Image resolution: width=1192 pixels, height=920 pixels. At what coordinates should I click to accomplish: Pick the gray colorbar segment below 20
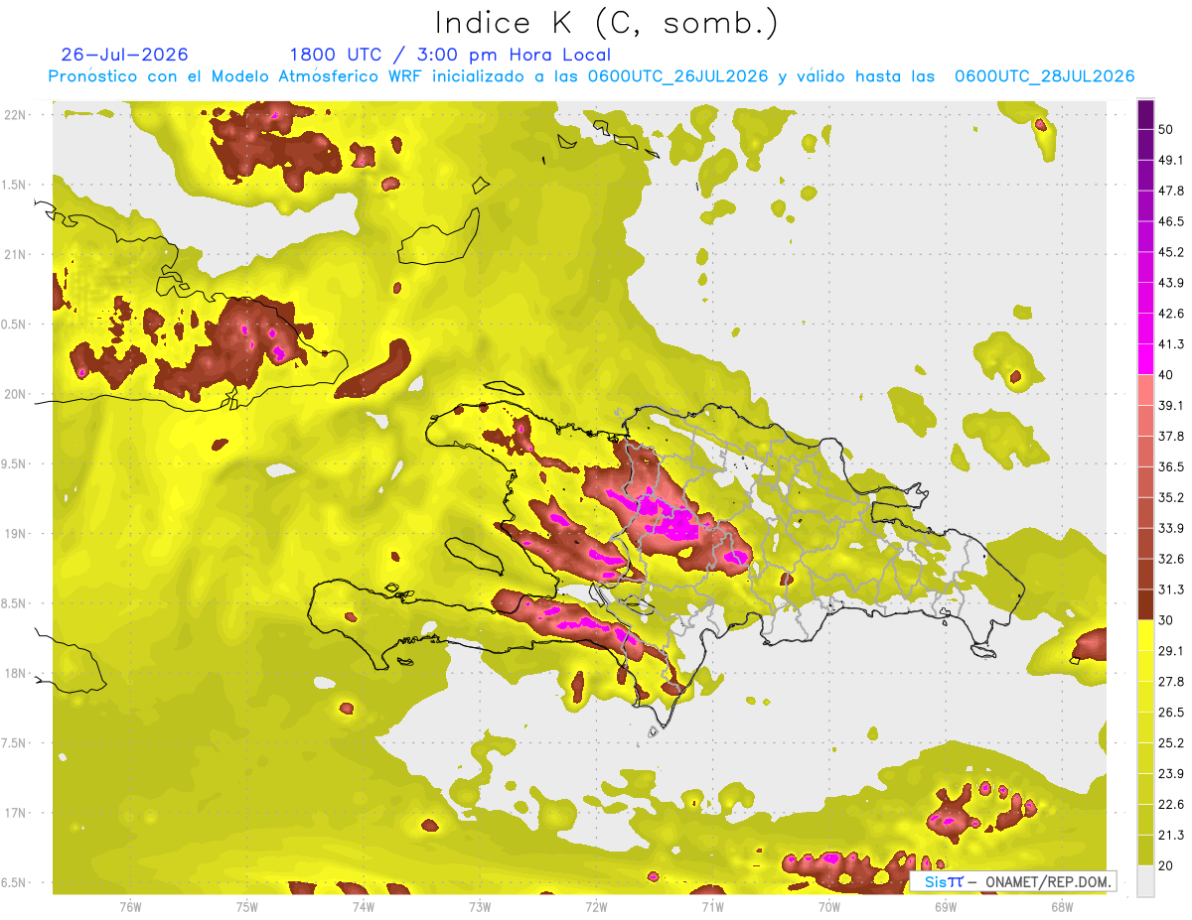pos(1145,881)
